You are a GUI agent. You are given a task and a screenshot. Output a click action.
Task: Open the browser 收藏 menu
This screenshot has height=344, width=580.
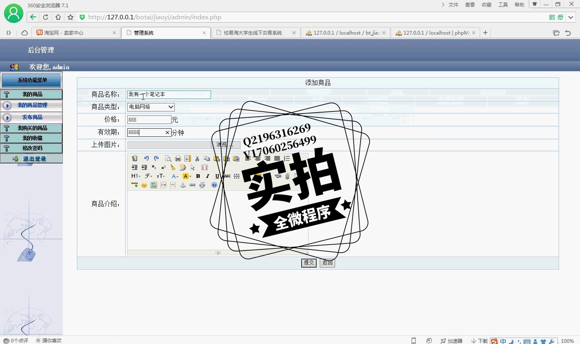(487, 5)
